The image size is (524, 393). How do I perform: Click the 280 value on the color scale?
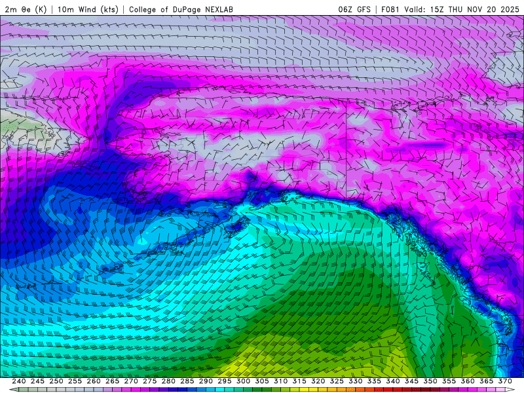point(168,381)
